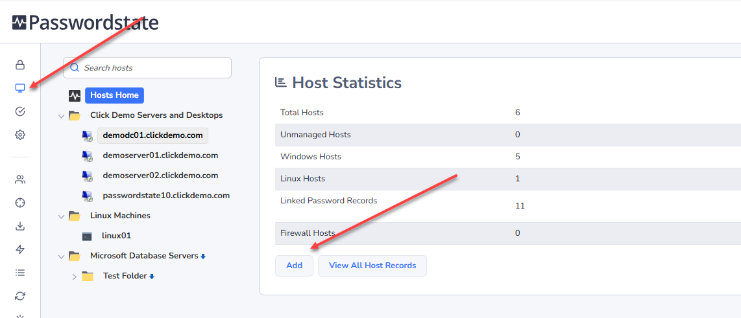Click the Windows Hosts row label

tap(311, 157)
